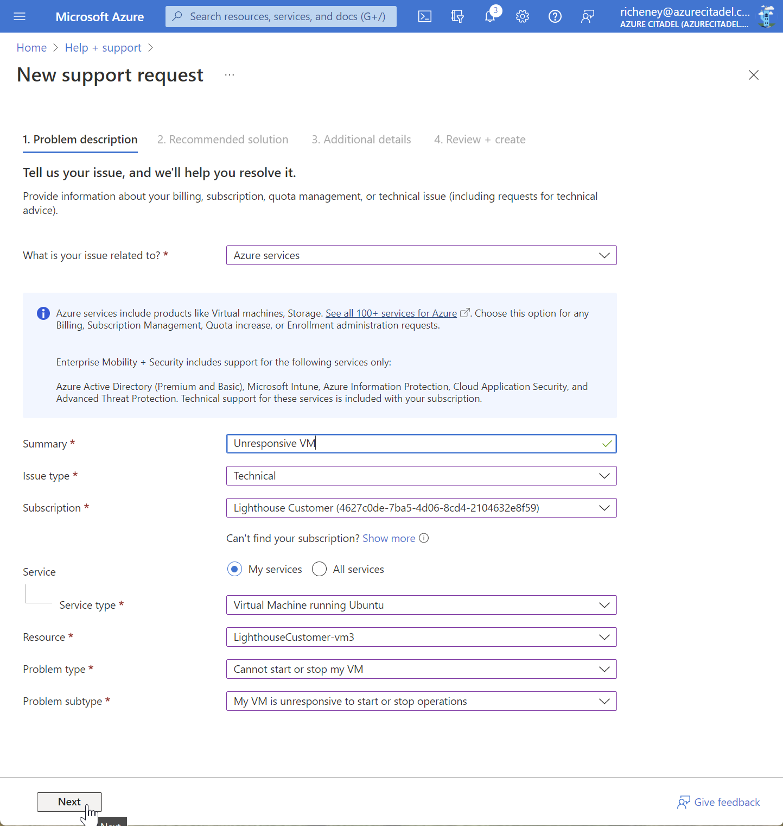783x826 pixels.
Task: Open portal settings gear
Action: click(523, 16)
